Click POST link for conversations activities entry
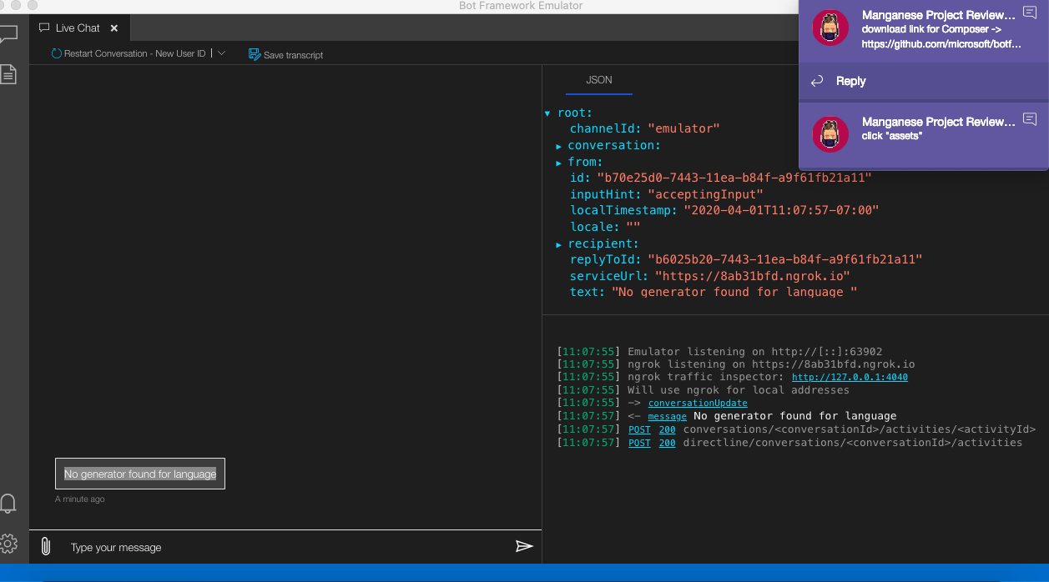The width and height of the screenshot is (1049, 582). (639, 429)
